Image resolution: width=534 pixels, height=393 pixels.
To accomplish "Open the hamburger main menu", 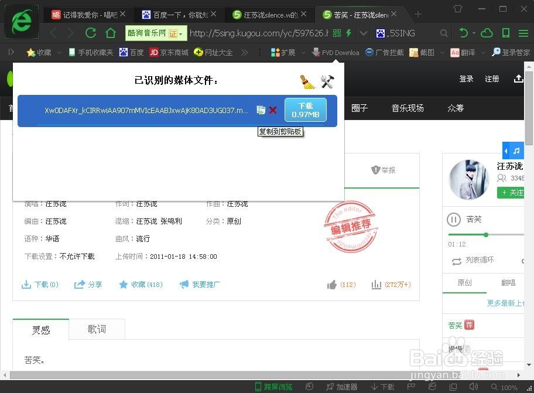I will [523, 33].
